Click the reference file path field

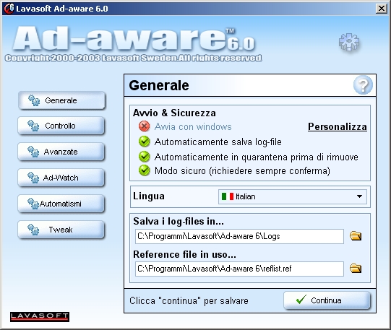click(239, 269)
